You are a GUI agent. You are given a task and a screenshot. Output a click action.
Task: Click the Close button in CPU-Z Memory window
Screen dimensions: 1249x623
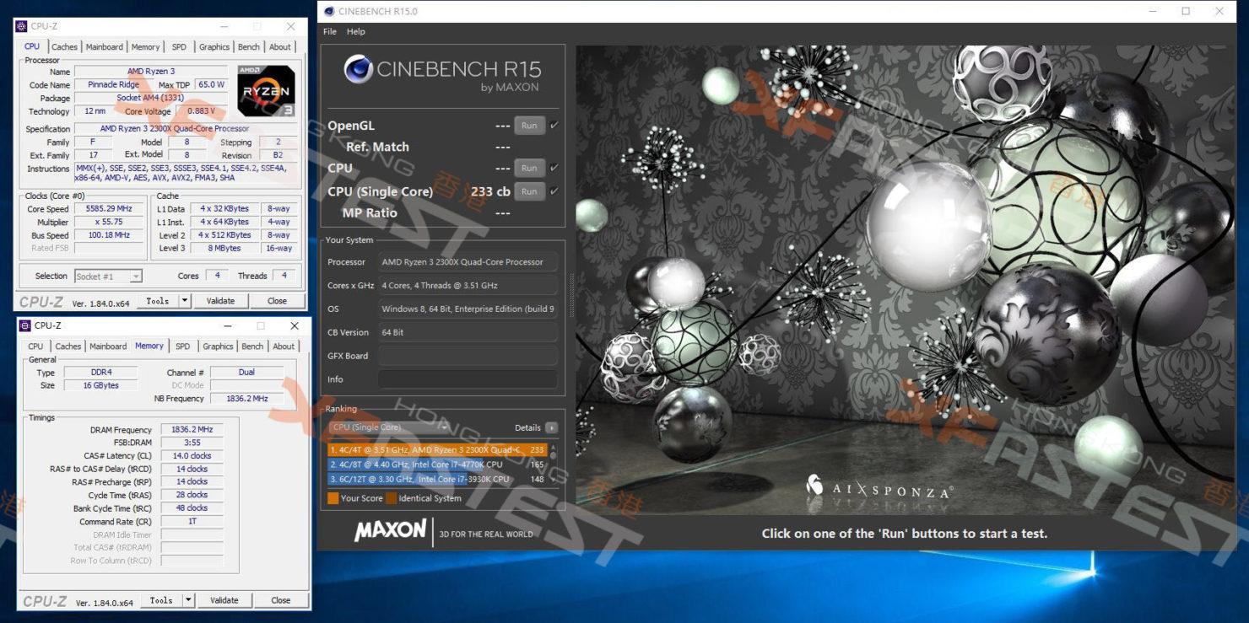point(280,600)
